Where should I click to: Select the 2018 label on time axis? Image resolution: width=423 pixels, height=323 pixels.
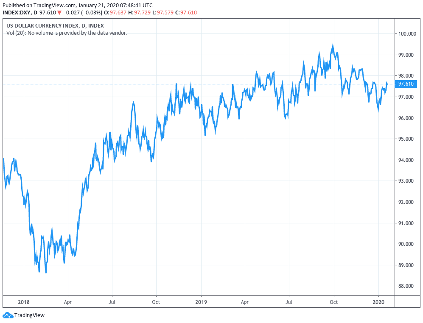tap(24, 302)
